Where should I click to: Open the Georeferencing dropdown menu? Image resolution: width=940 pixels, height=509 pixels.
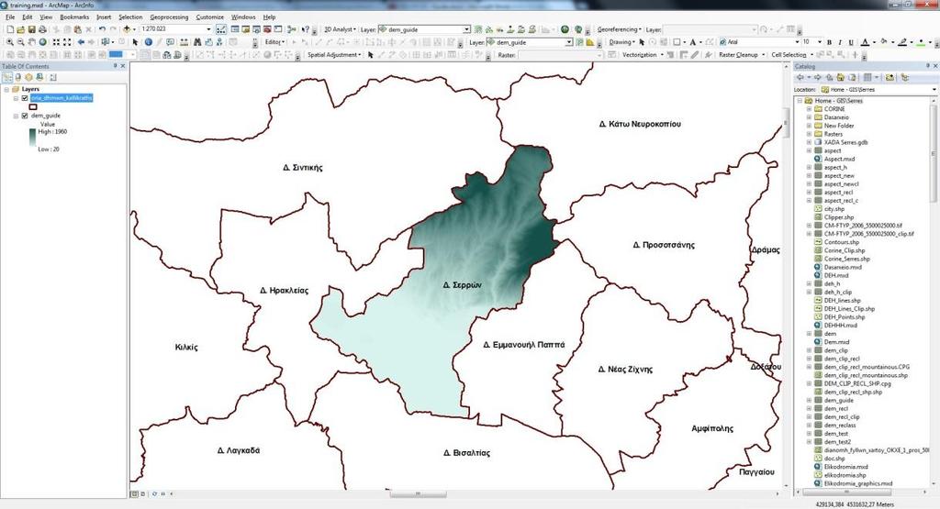click(x=620, y=29)
